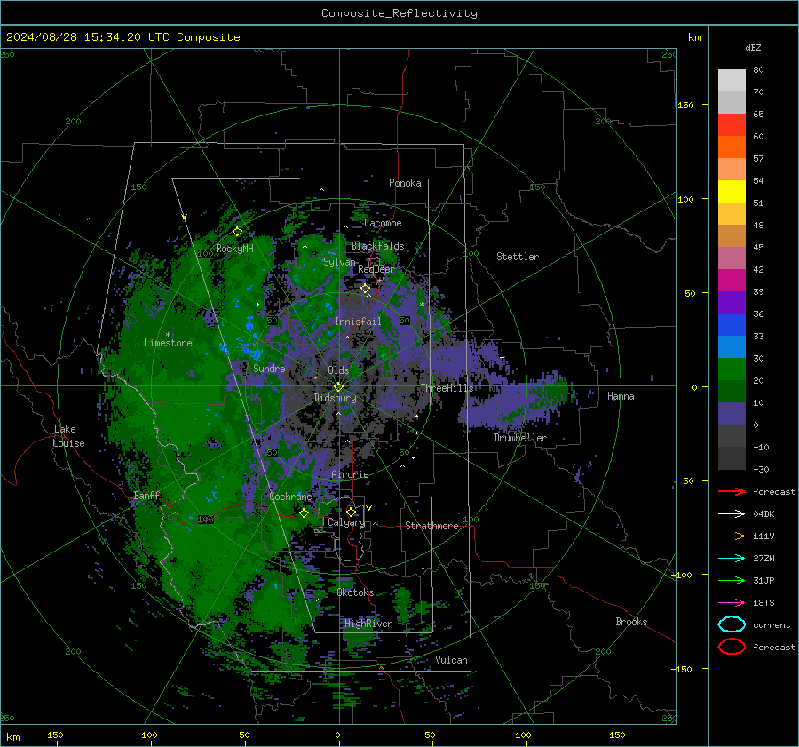
Task: Click the Okotoks city label
Action: coord(355,592)
